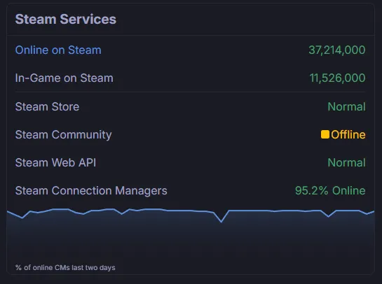Click the 'Steam Services' panel heading
Image resolution: width=382 pixels, height=284 pixels.
click(66, 19)
